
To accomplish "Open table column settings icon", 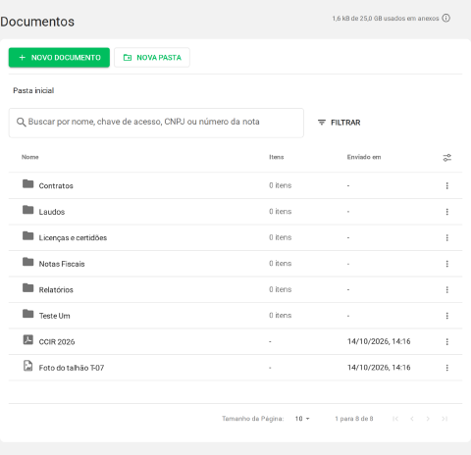I will click(x=447, y=158).
